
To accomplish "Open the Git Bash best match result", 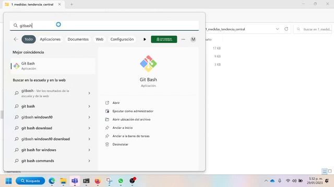I will [53, 66].
